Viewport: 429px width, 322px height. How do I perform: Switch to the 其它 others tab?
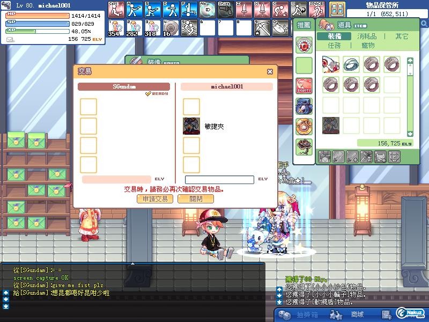[x=401, y=36]
